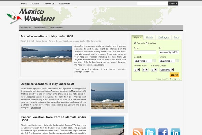Click the Cancun beach thumbnail
202x135 pixels.
107,126
